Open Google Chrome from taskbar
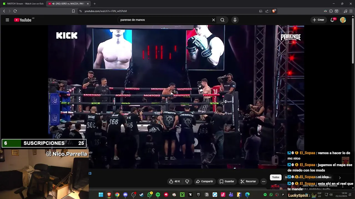Image resolution: width=355 pixels, height=199 pixels. click(117, 195)
